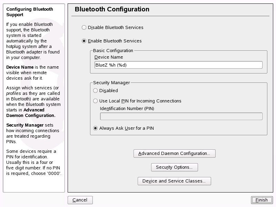Click the Identification Number PIN field
The image size is (276, 207).
point(181,116)
